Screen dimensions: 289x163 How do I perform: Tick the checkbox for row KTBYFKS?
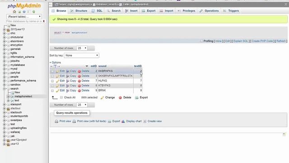tap(52, 86)
